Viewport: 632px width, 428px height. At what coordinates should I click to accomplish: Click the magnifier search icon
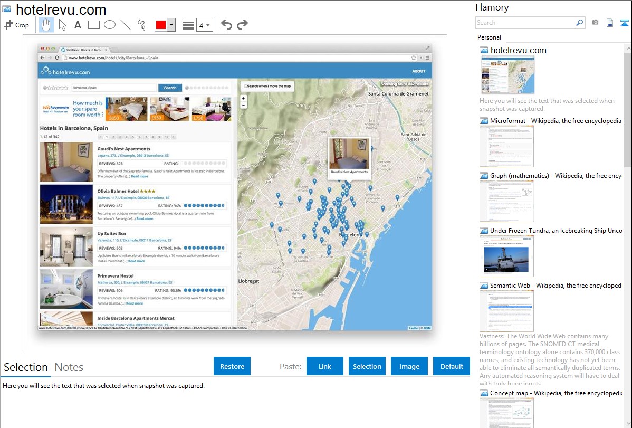(580, 23)
